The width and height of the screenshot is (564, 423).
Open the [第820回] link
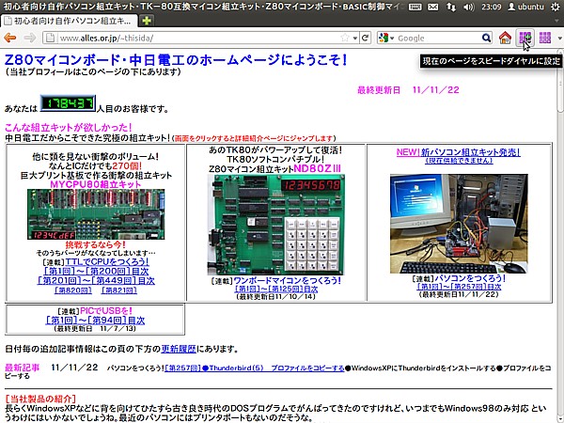[x=72, y=290]
